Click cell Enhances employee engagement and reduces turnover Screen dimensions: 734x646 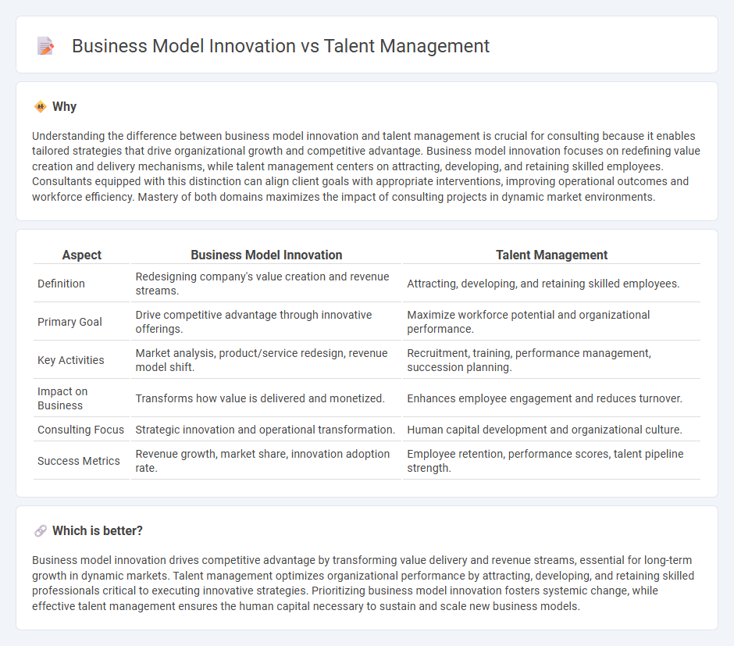point(551,398)
